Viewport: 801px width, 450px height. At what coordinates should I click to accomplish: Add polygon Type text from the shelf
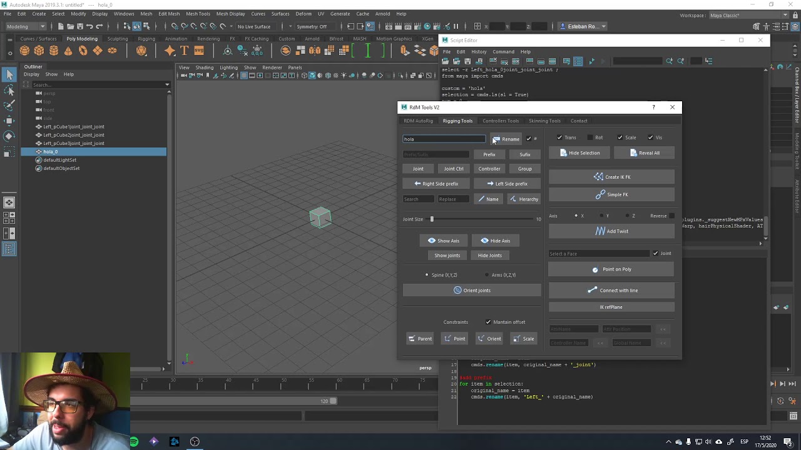[x=185, y=51]
